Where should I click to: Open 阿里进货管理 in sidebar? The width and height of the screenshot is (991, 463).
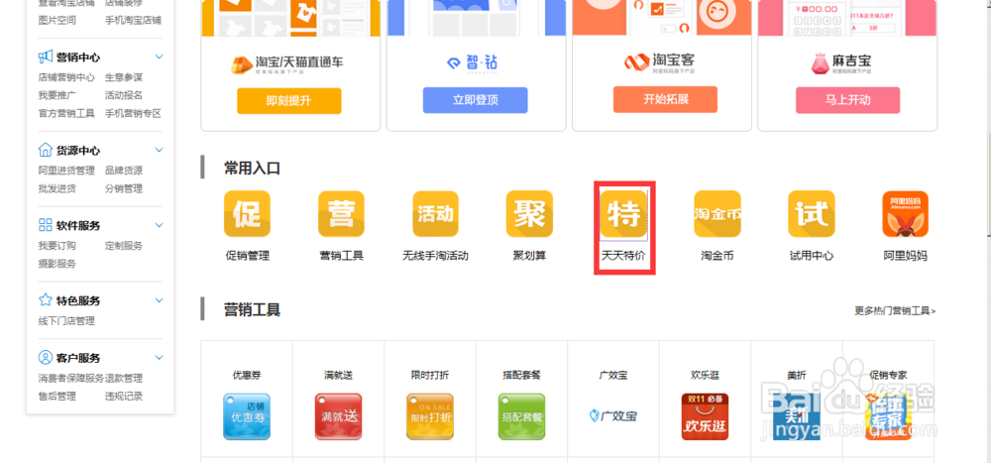[x=66, y=171]
